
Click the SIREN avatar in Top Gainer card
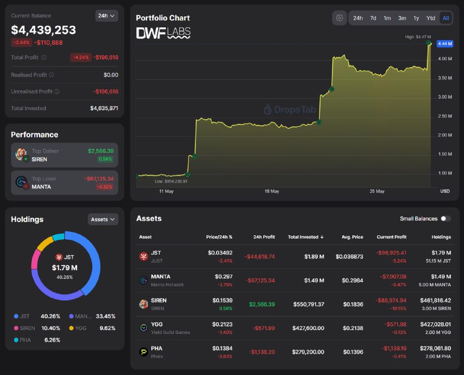(x=21, y=155)
